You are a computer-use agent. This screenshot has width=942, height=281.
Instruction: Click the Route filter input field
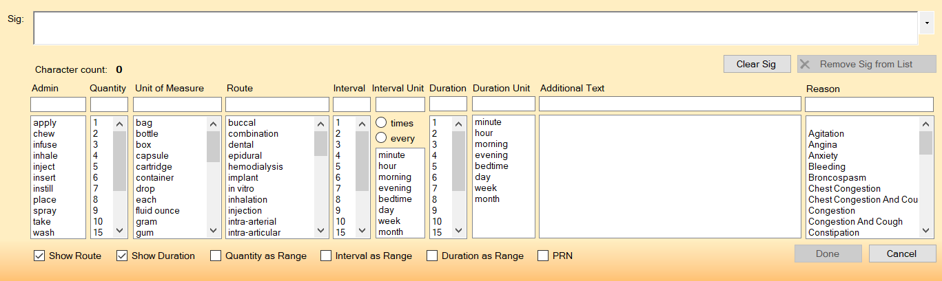point(278,104)
